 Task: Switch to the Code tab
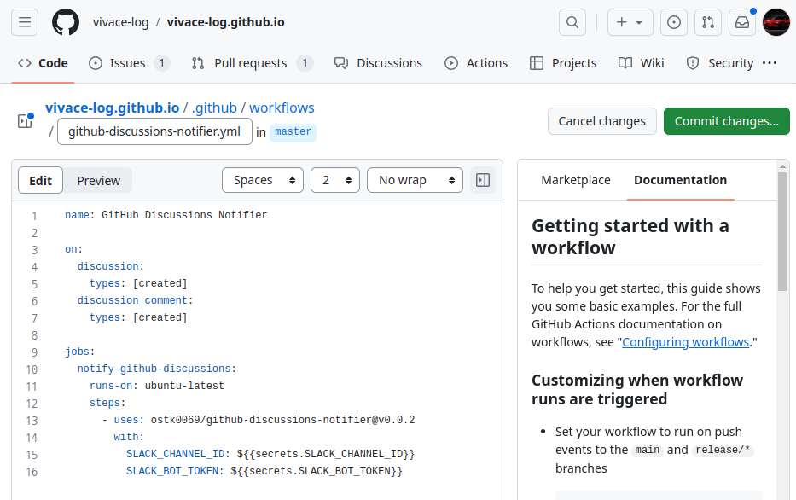click(44, 63)
